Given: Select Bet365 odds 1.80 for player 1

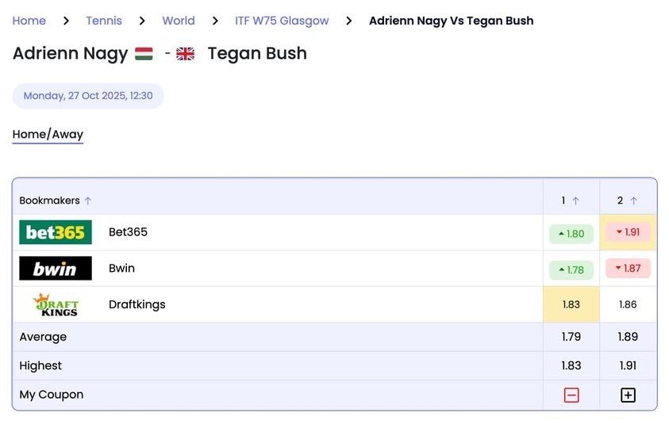Looking at the screenshot, I should coord(571,234).
